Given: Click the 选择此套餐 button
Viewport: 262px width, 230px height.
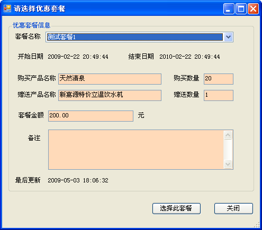Looking at the screenshot, I should [176, 208].
